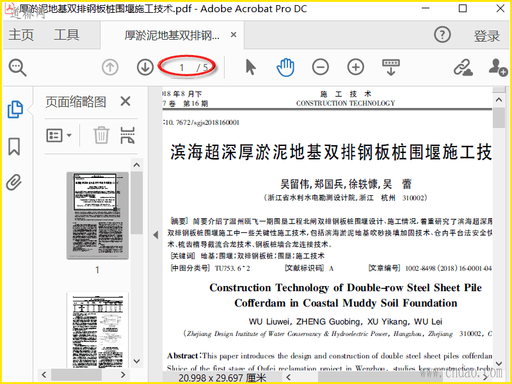Click the page size 20.998 x 29.697 厘米 text

pyautogui.click(x=222, y=378)
